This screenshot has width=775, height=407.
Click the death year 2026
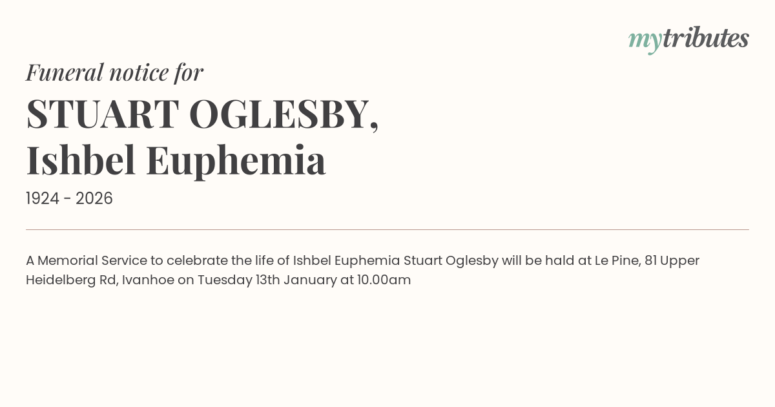point(94,199)
